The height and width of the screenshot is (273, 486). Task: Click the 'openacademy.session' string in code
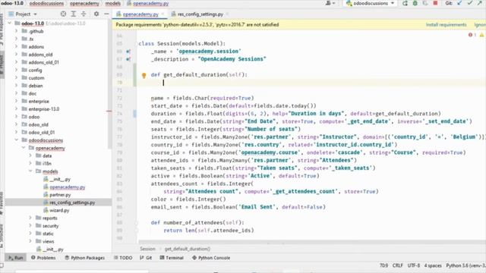pyautogui.click(x=209, y=51)
